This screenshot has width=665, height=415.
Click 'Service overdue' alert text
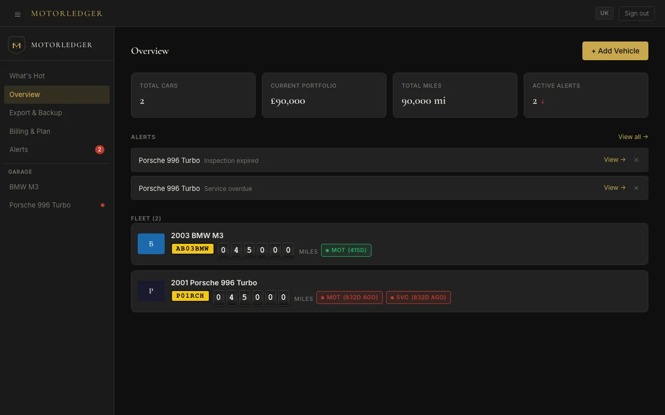point(228,189)
